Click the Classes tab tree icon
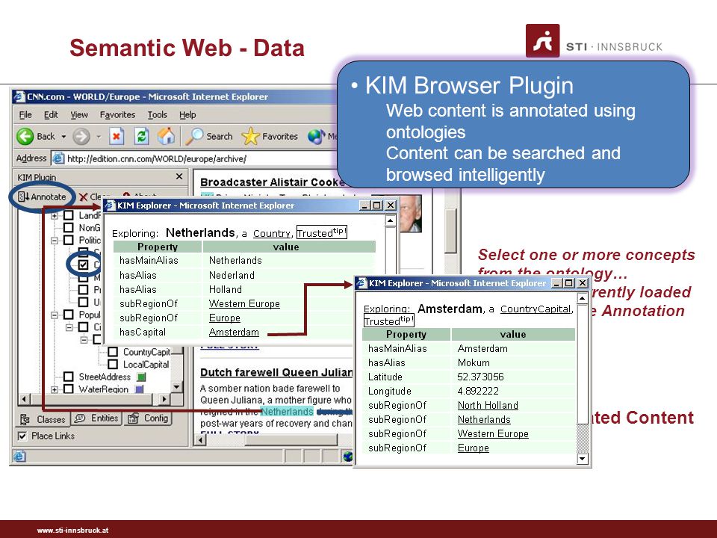717x538 pixels. point(25,419)
